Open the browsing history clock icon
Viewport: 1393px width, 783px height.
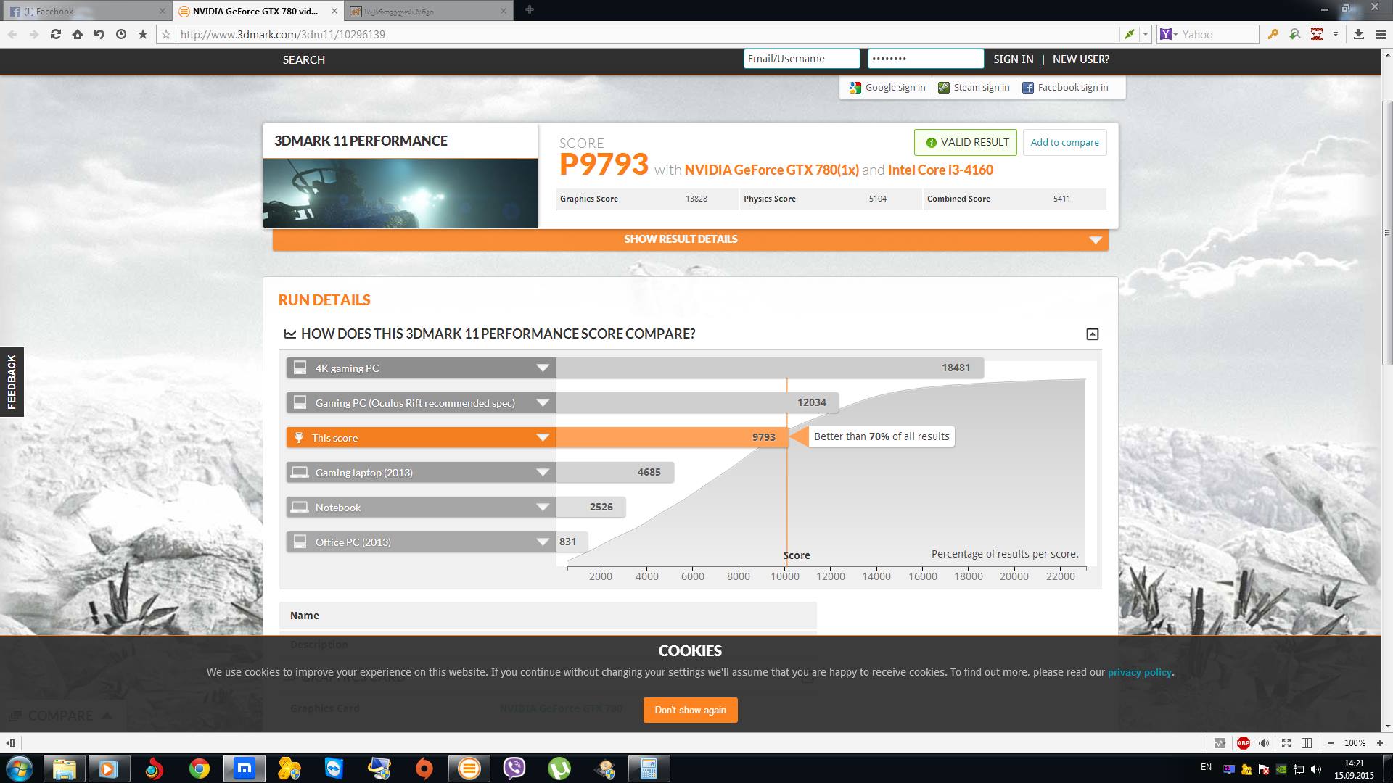click(120, 34)
